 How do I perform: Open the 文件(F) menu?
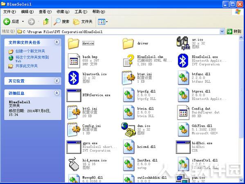[x=10, y=12]
